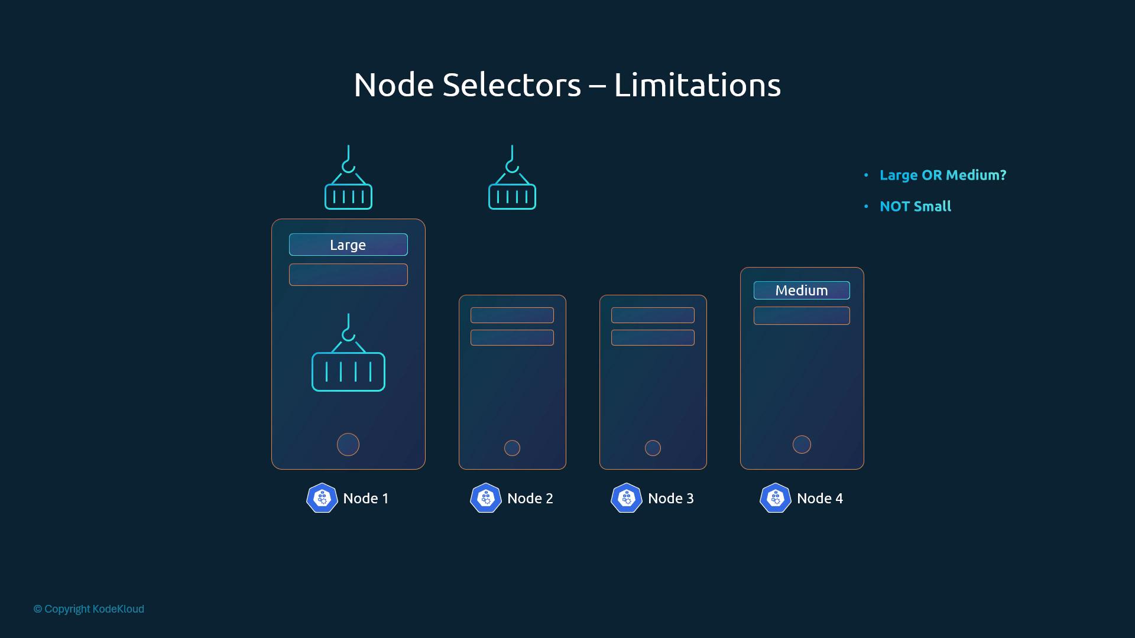Click the Kubernetes icon beside Node 4

[x=776, y=498]
